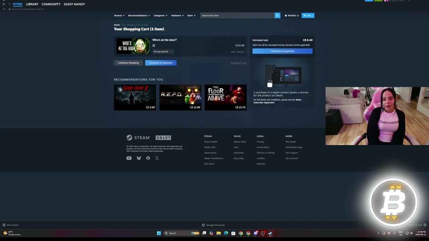The height and width of the screenshot is (241, 429).
Task: Click the Windows taskbar Search box
Action: coord(182,233)
